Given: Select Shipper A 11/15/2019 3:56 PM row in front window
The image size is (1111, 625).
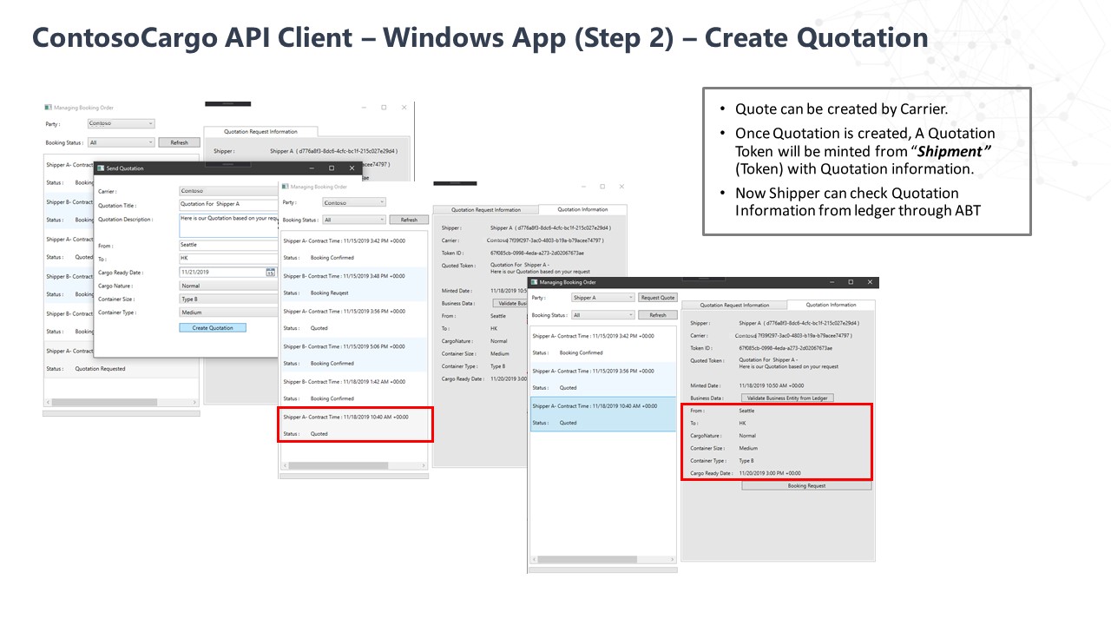Looking at the screenshot, I should pyautogui.click(x=604, y=379).
